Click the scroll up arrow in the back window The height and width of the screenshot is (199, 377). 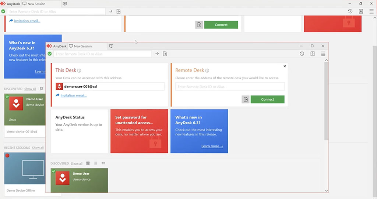tap(374, 18)
